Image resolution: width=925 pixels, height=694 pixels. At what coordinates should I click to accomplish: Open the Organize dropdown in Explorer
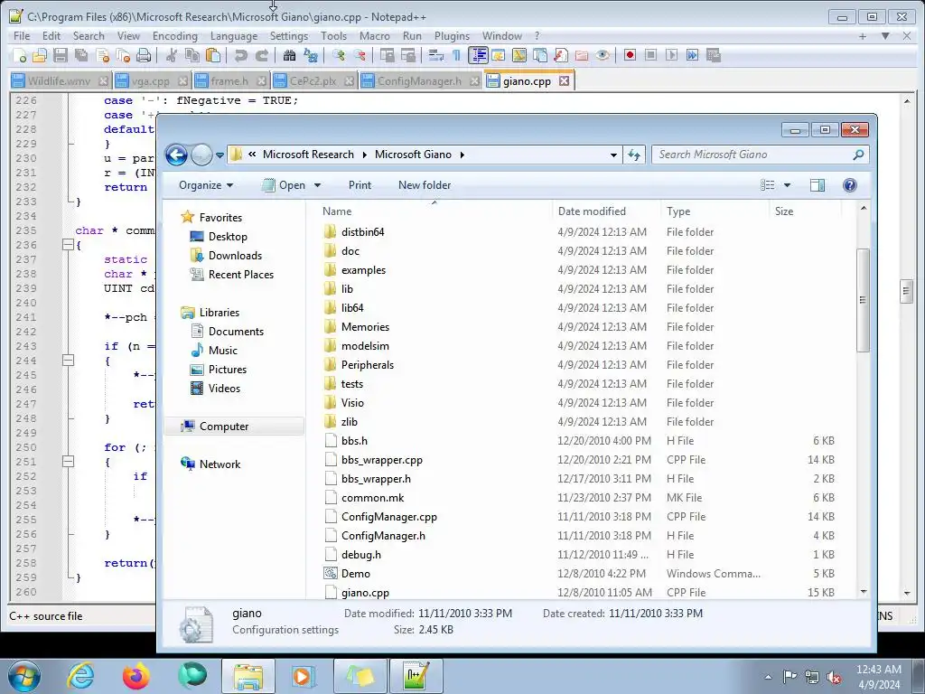206,185
